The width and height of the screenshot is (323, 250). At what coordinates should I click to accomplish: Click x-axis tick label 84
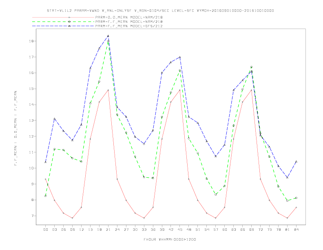(x=296, y=230)
